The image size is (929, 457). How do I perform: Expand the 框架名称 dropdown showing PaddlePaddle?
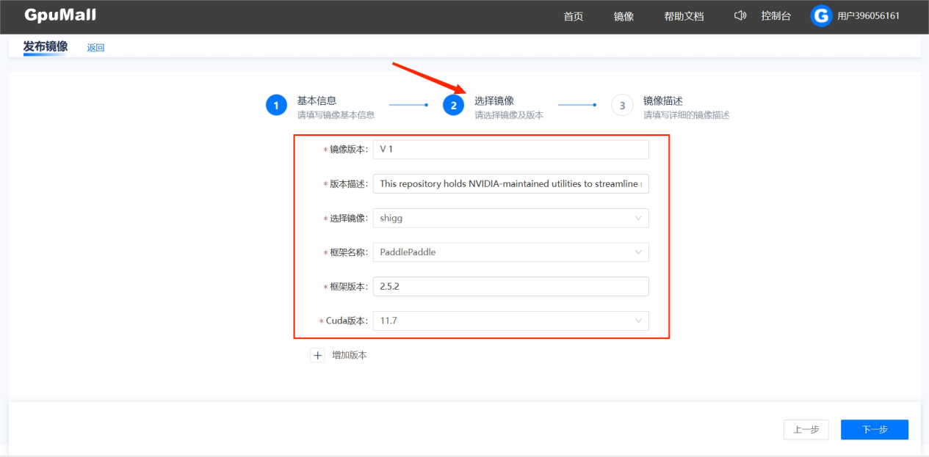(x=511, y=252)
